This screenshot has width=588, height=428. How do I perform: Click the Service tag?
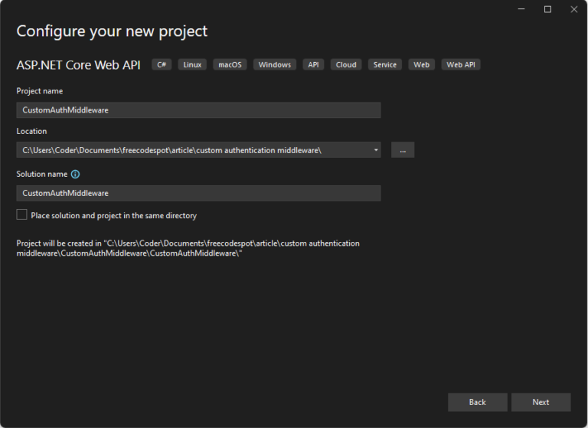pyautogui.click(x=384, y=65)
